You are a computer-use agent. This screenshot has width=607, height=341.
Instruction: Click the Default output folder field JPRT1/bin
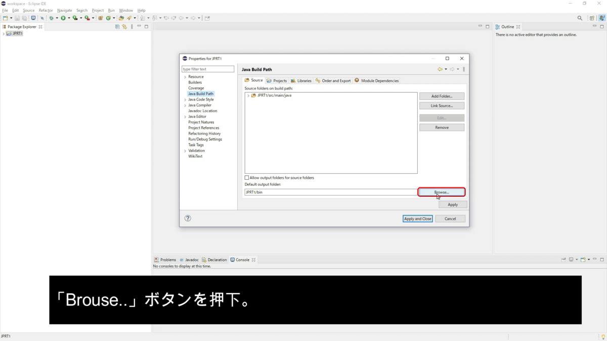(331, 192)
